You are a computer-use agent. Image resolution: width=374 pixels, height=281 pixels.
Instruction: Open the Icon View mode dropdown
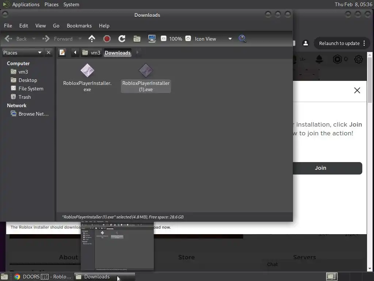coord(213,39)
